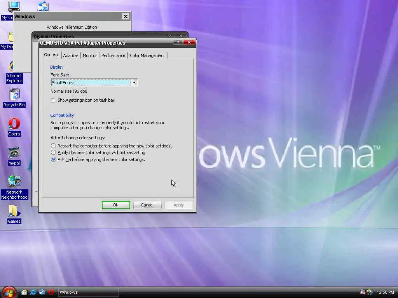Image resolution: width=398 pixels, height=298 pixels.
Task: Select the Recycle Bin desktop icon
Action: (x=14, y=98)
